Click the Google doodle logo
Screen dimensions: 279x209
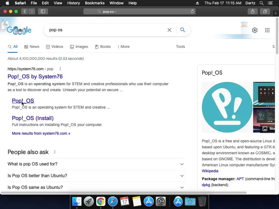tap(19, 30)
